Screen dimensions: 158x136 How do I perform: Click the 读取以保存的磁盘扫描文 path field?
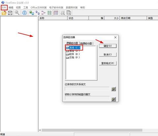point(87,98)
